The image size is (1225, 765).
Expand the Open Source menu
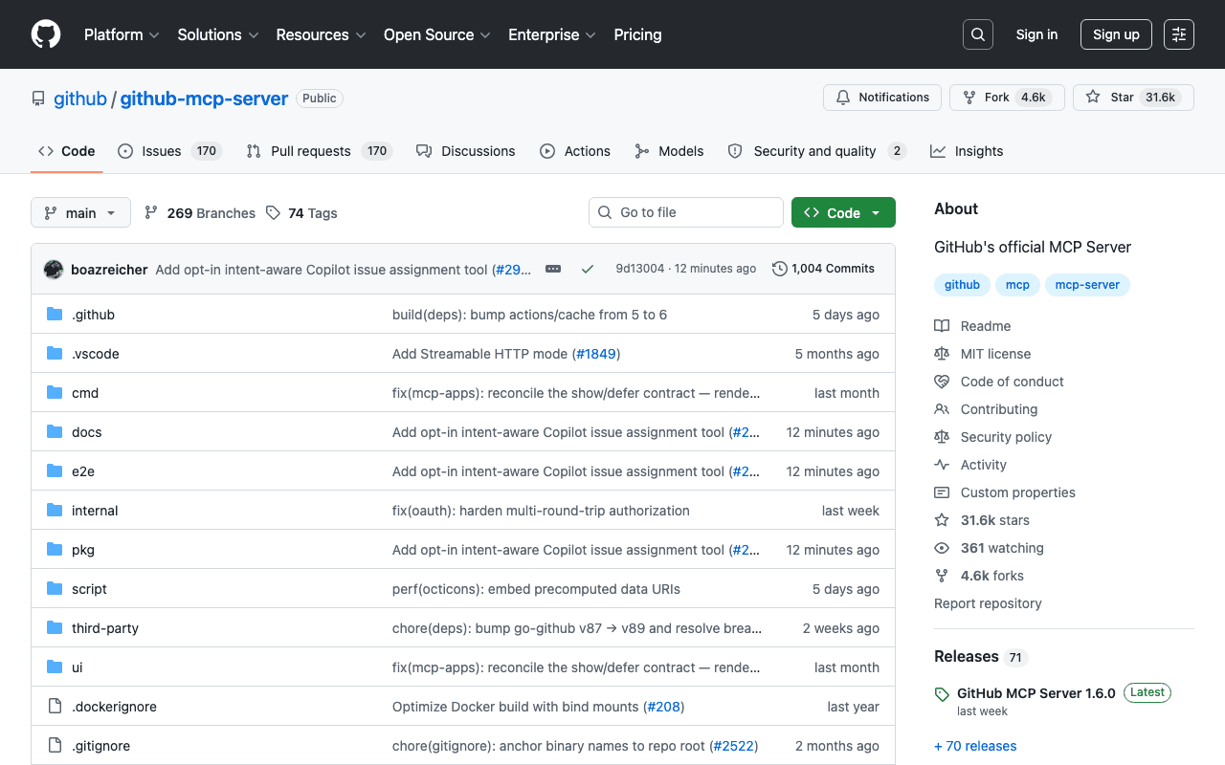(437, 34)
